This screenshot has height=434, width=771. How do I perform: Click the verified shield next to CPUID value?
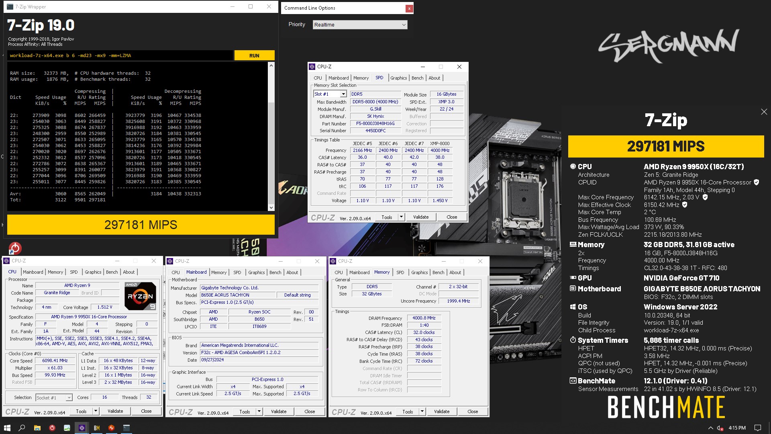(757, 182)
